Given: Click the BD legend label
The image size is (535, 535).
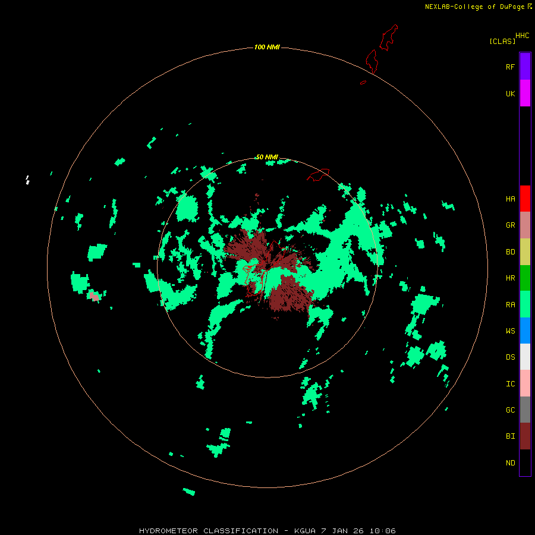Looking at the screenshot, I should click(x=510, y=252).
